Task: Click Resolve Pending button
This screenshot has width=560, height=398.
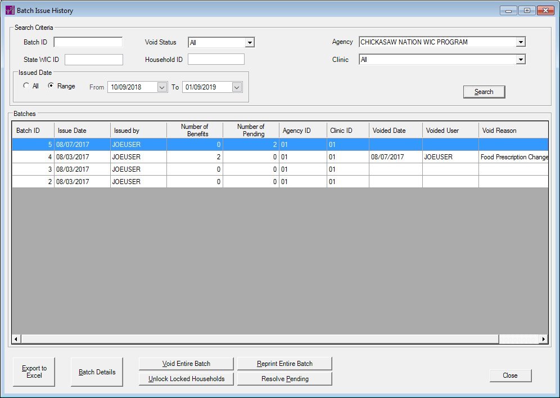Action: click(284, 379)
